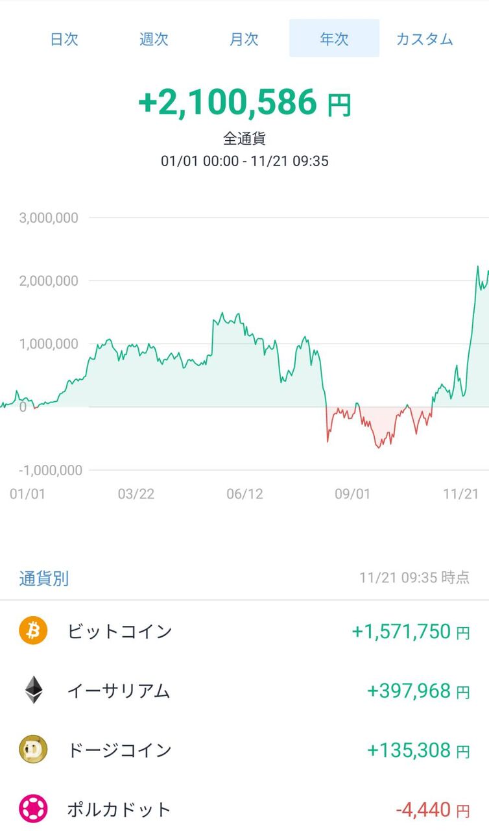Tap the Dogecoin coin icon

click(x=33, y=750)
